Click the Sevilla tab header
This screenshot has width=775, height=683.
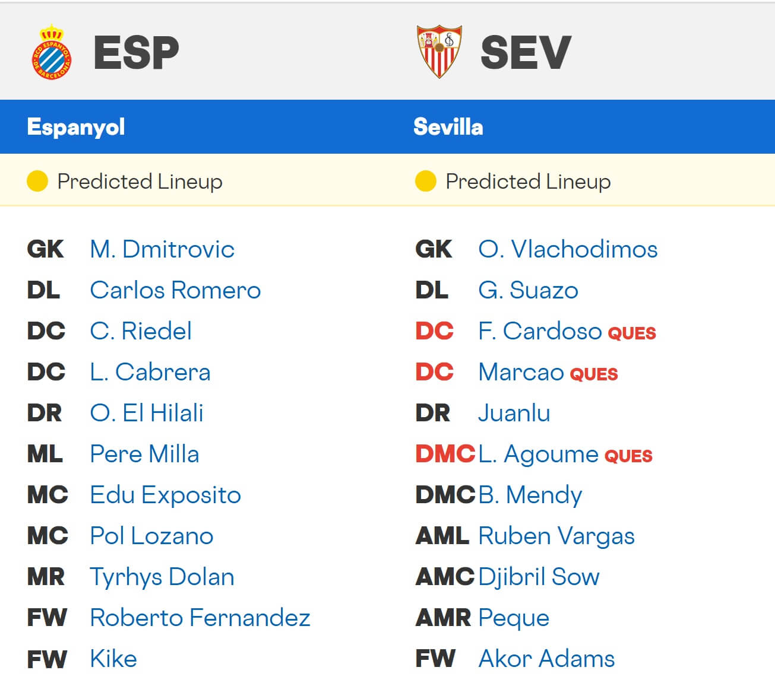click(x=447, y=126)
